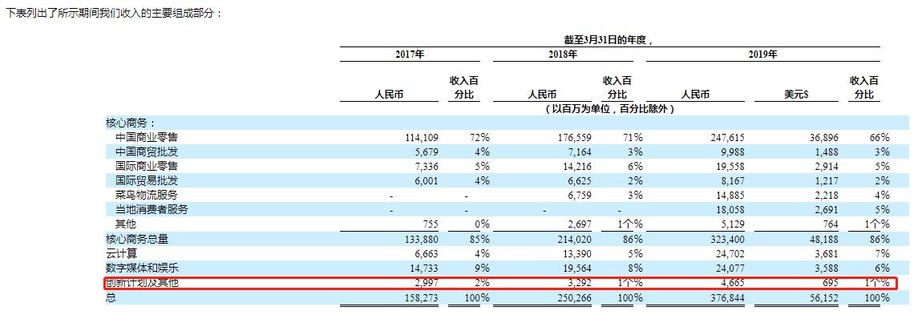This screenshot has height=315, width=922.
Task: Select the value 6,759
Action: 579,195
